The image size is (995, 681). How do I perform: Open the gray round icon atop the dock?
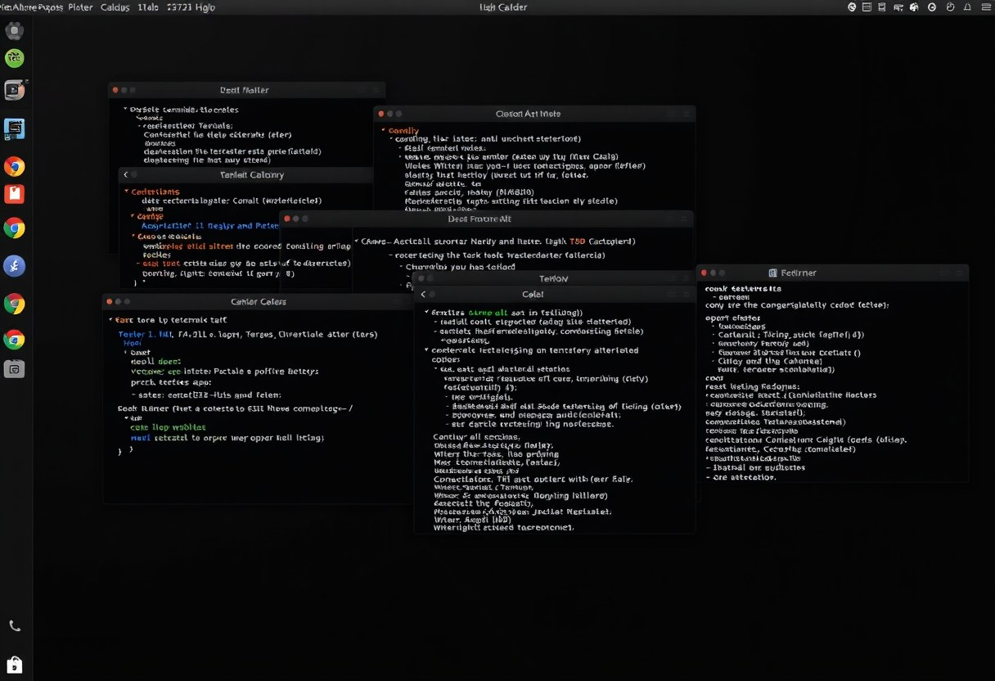(x=15, y=31)
